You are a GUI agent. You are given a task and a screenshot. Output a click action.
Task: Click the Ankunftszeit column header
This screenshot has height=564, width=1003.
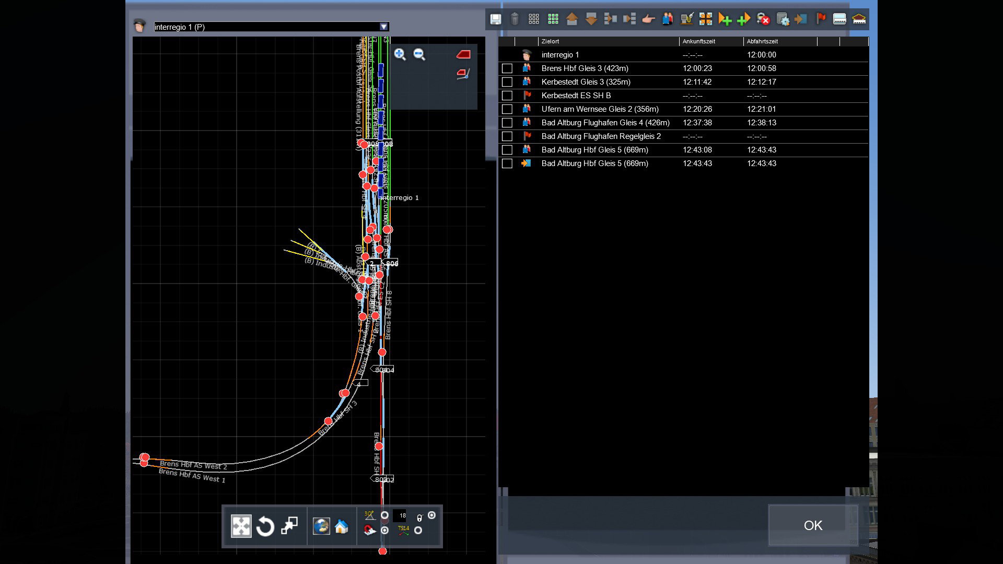[699, 41]
